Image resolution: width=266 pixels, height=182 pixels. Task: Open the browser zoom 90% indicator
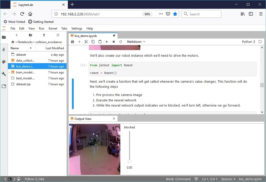click(x=147, y=14)
